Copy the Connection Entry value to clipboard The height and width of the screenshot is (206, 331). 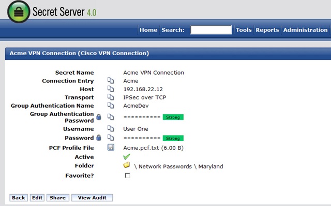pyautogui.click(x=111, y=80)
